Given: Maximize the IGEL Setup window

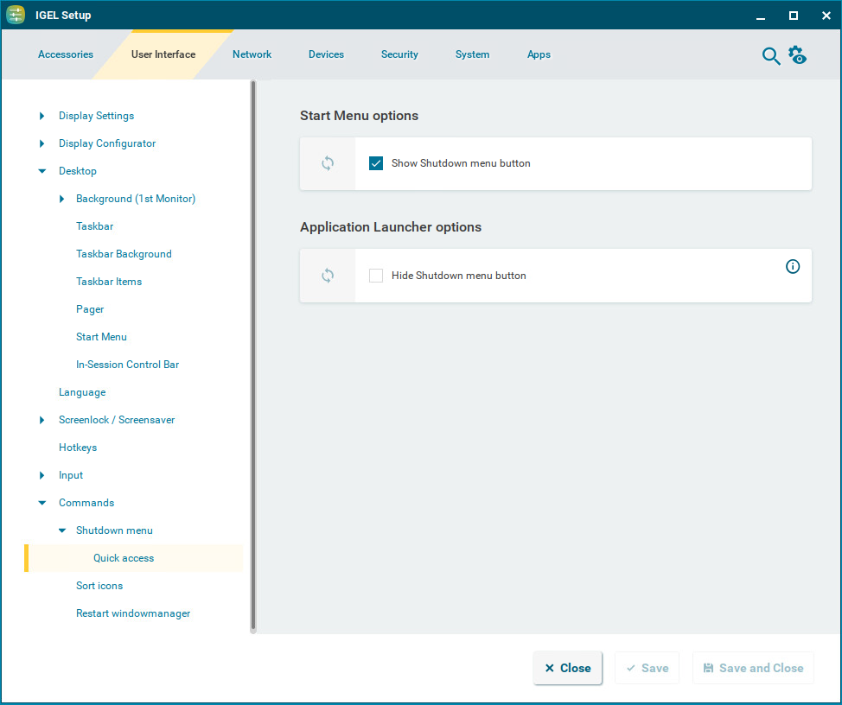Looking at the screenshot, I should (793, 16).
